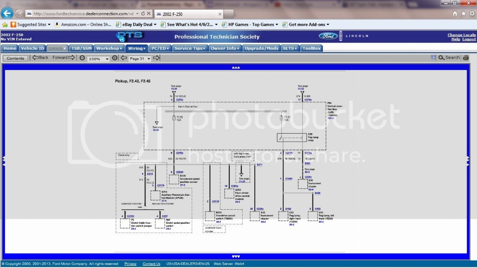Select the 2002 F-250 browser tab
Screen dimensions: 477x268
pos(189,14)
